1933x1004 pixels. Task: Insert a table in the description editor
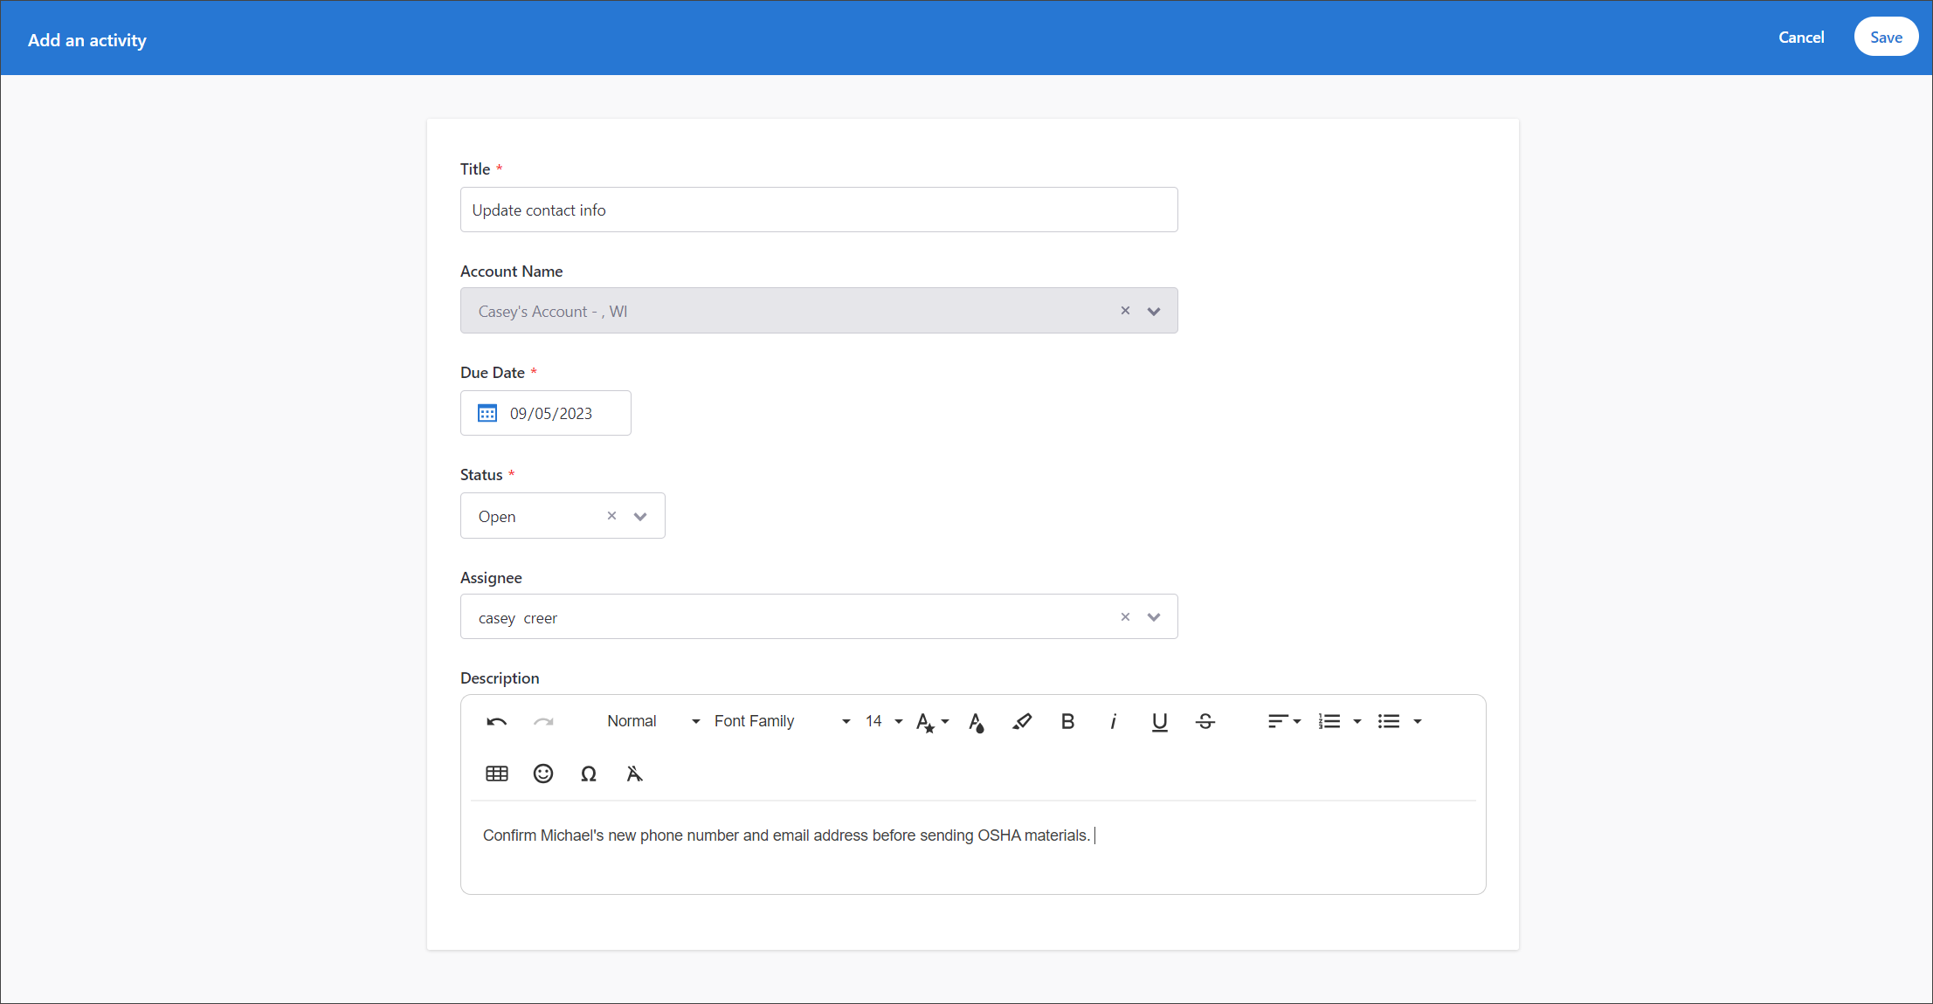[496, 774]
